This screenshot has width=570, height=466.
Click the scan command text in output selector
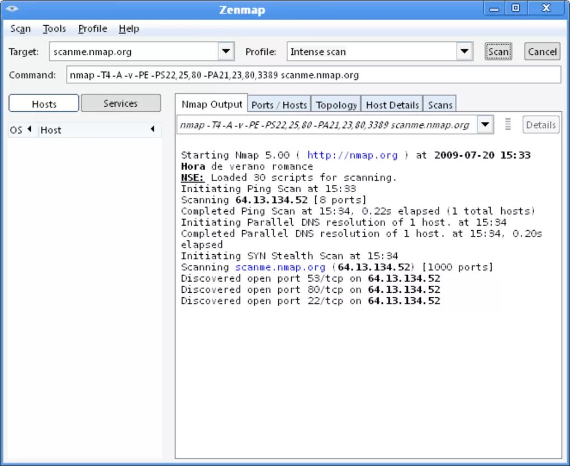coord(325,125)
